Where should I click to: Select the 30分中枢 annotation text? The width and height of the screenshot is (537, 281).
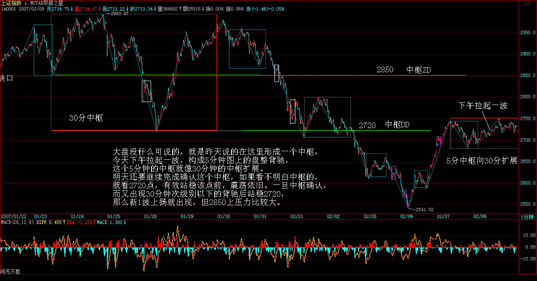click(86, 118)
